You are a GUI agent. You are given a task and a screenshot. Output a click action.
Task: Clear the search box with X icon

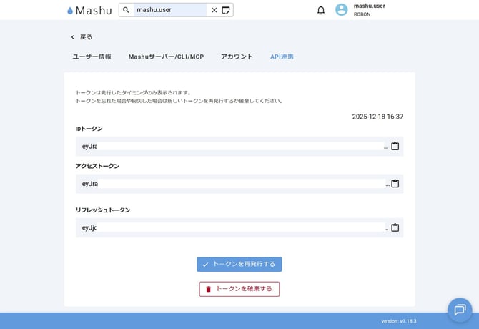(214, 10)
